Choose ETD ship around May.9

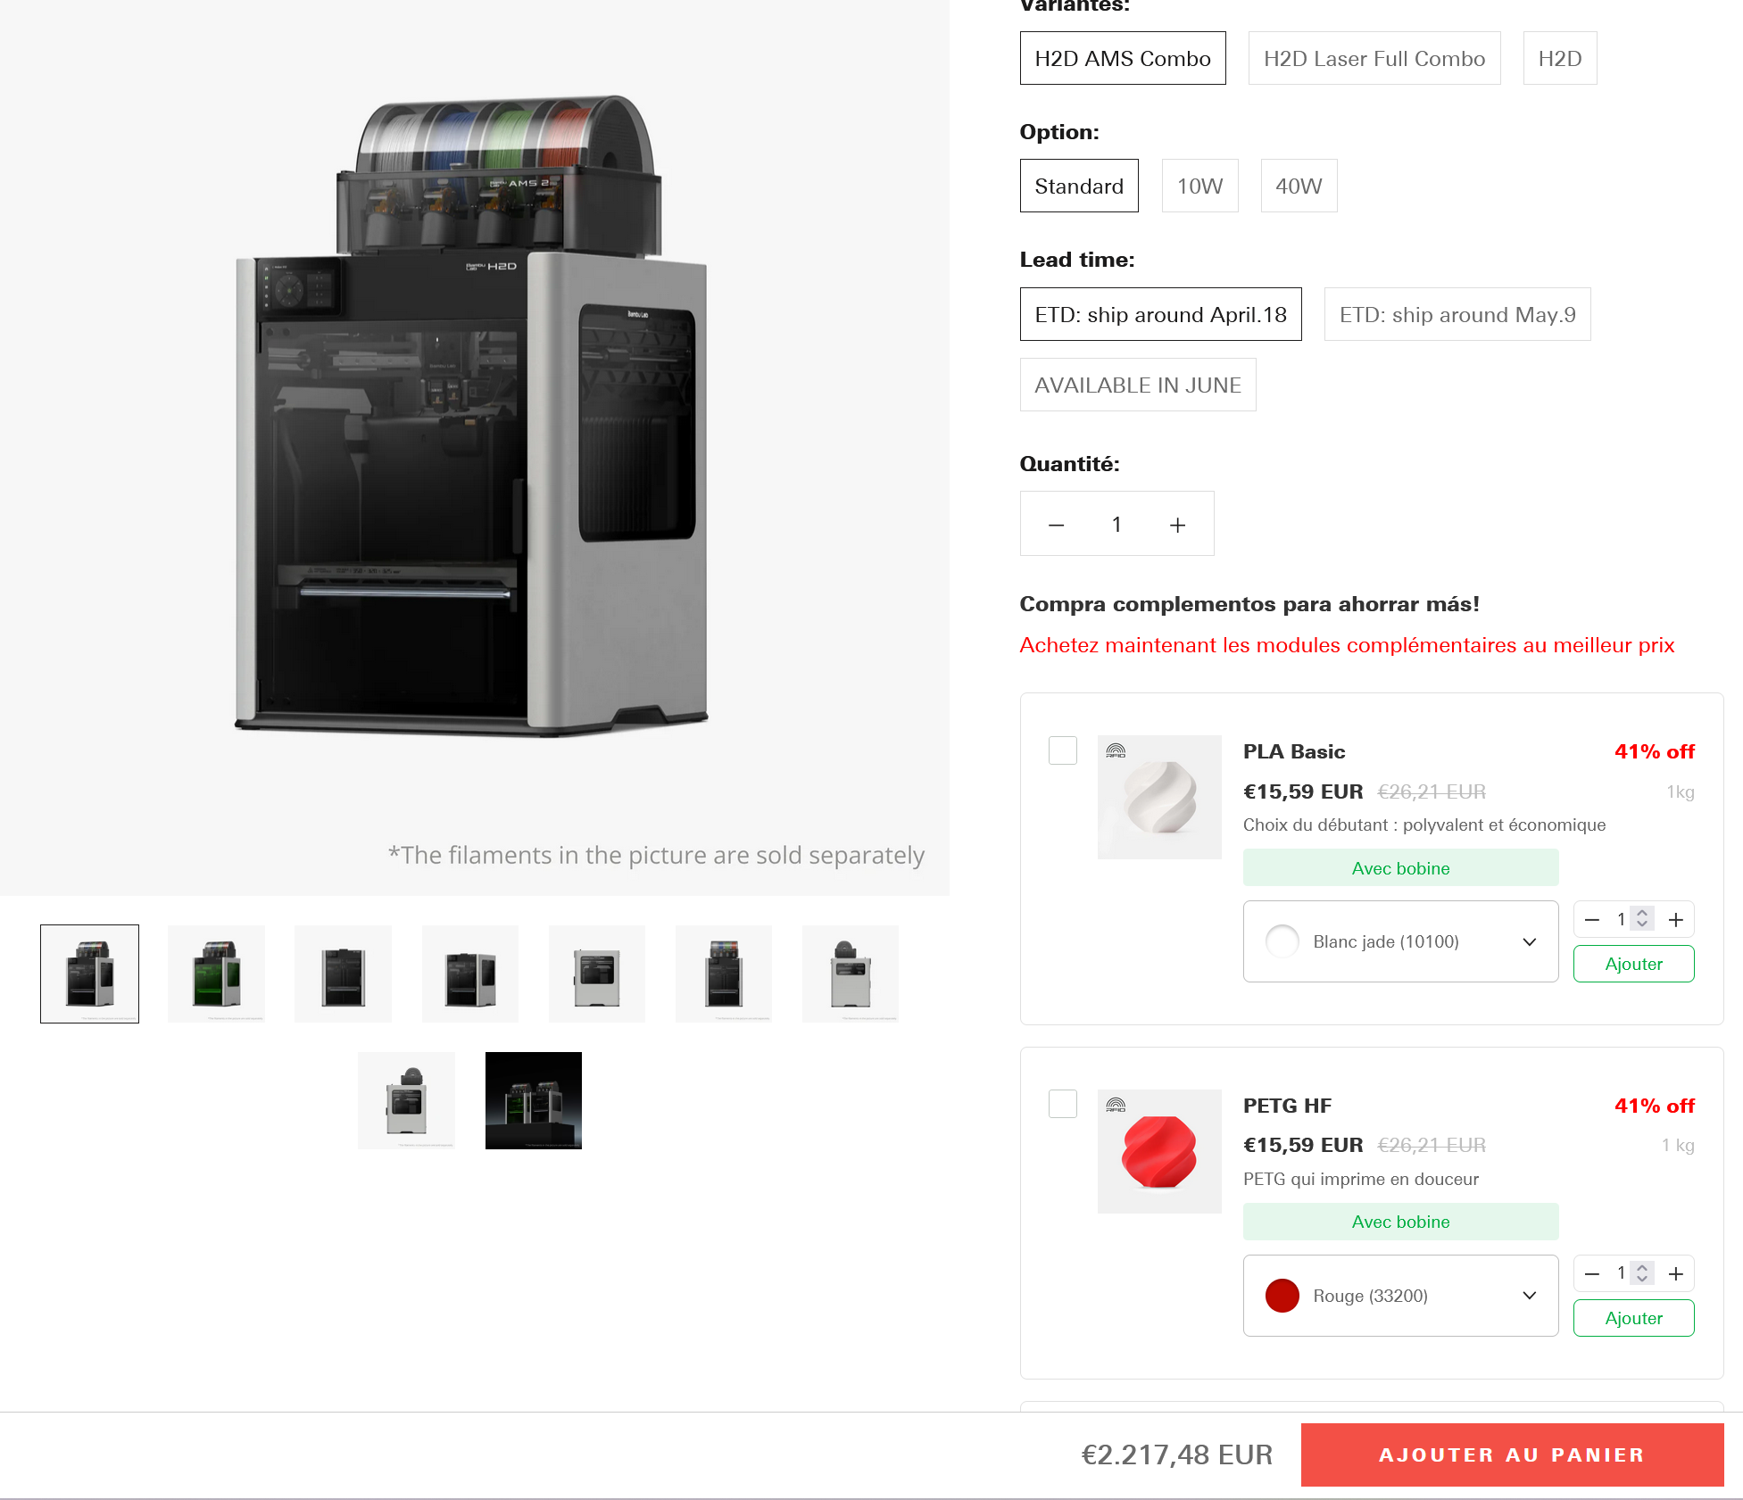[1457, 314]
